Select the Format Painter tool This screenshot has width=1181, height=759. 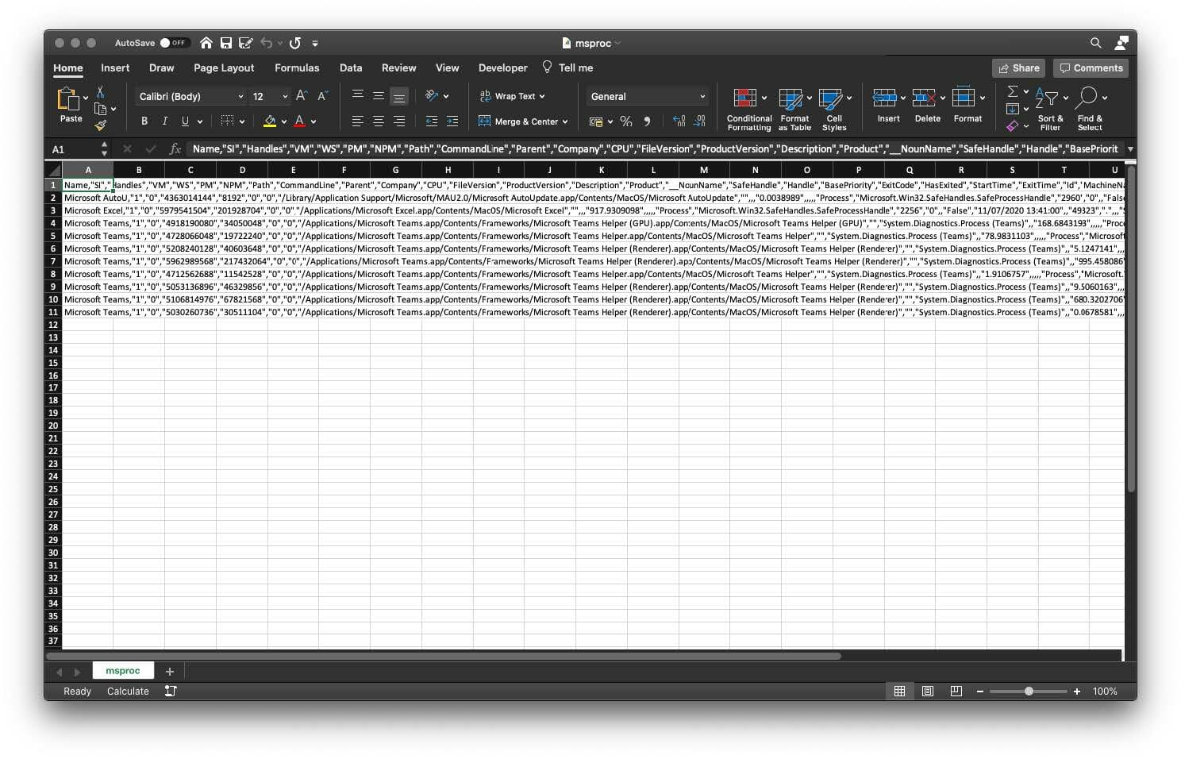[102, 125]
